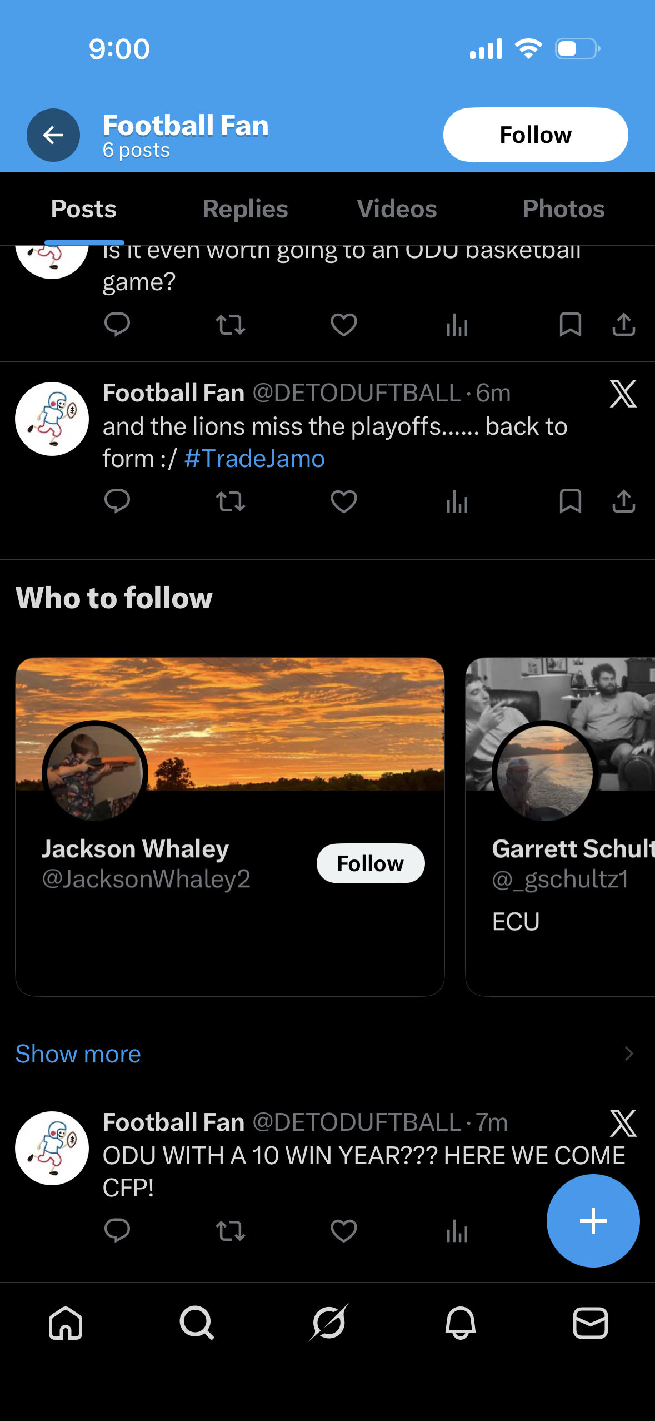Select the Photos tab
This screenshot has width=655, height=1421.
(x=563, y=209)
